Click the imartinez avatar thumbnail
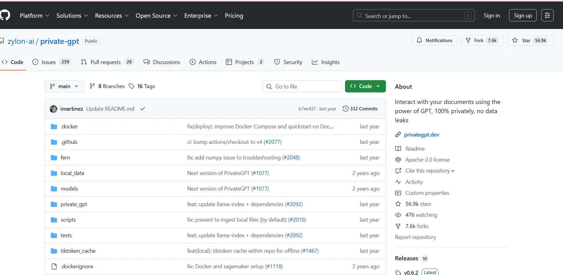 tap(54, 109)
